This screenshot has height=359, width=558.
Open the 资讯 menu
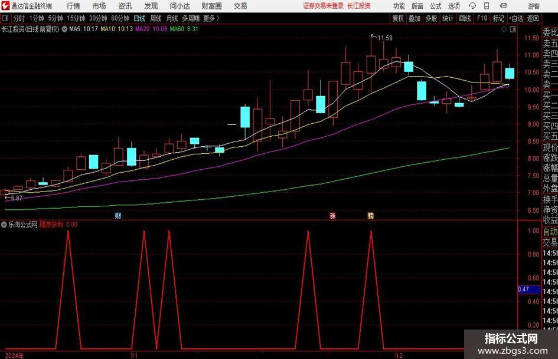(x=125, y=6)
